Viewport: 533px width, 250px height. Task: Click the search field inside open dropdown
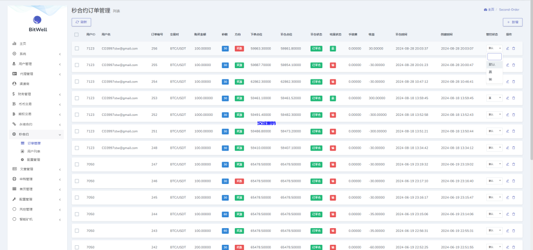(x=494, y=57)
